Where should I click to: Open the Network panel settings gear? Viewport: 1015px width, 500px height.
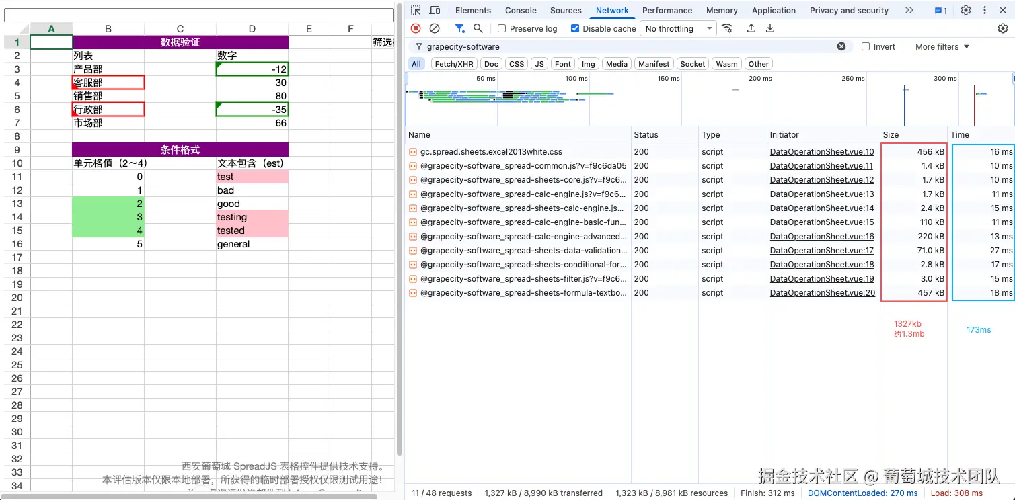click(x=1003, y=28)
